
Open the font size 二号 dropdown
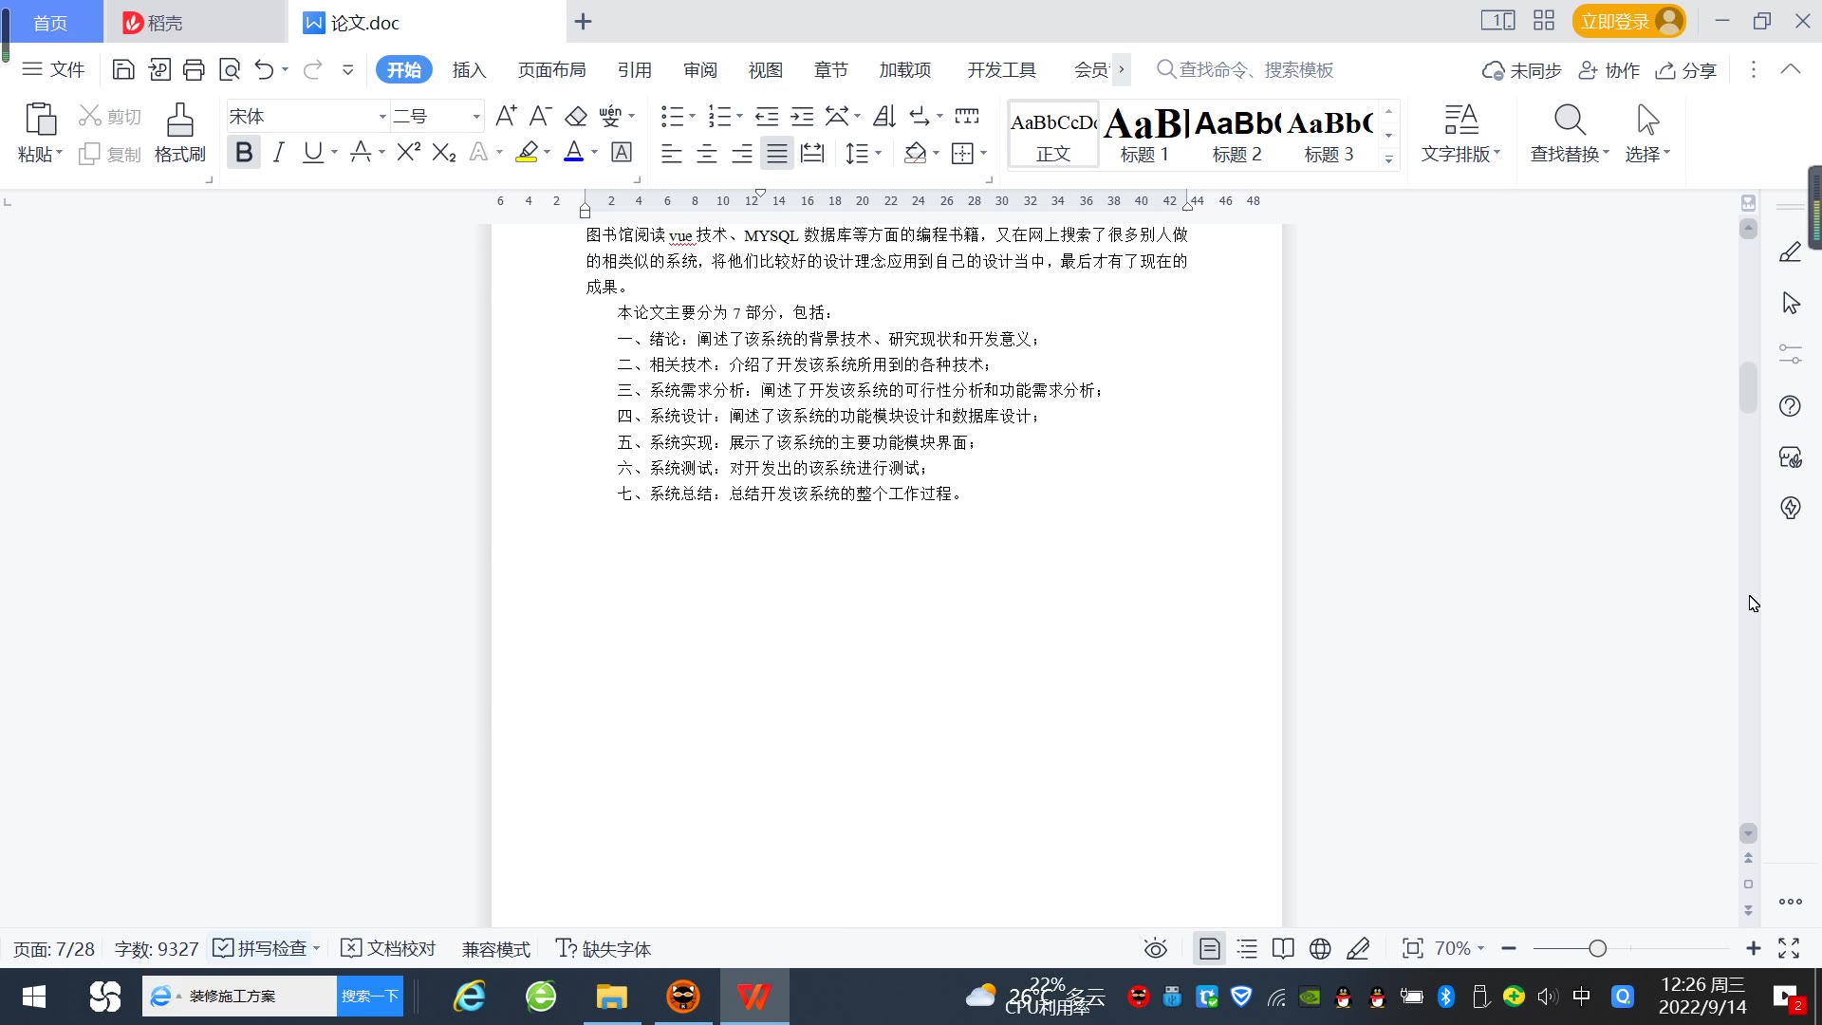476,117
